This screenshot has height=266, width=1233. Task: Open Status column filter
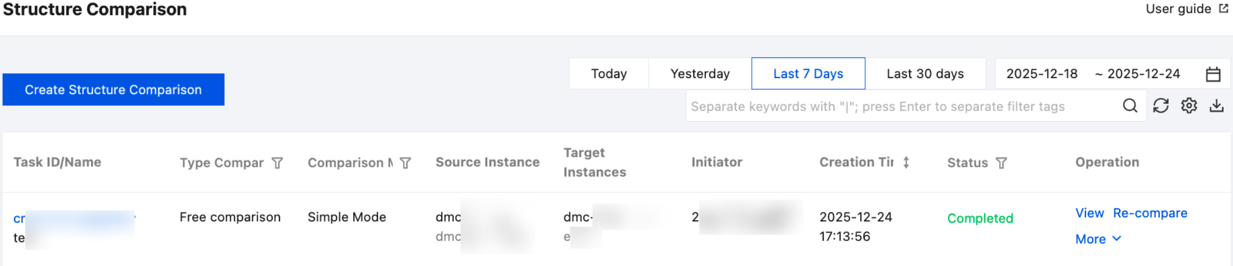click(x=1002, y=163)
